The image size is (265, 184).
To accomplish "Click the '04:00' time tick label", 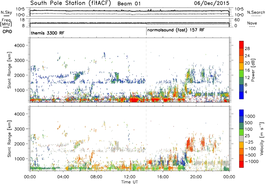I will coord(63,177).
